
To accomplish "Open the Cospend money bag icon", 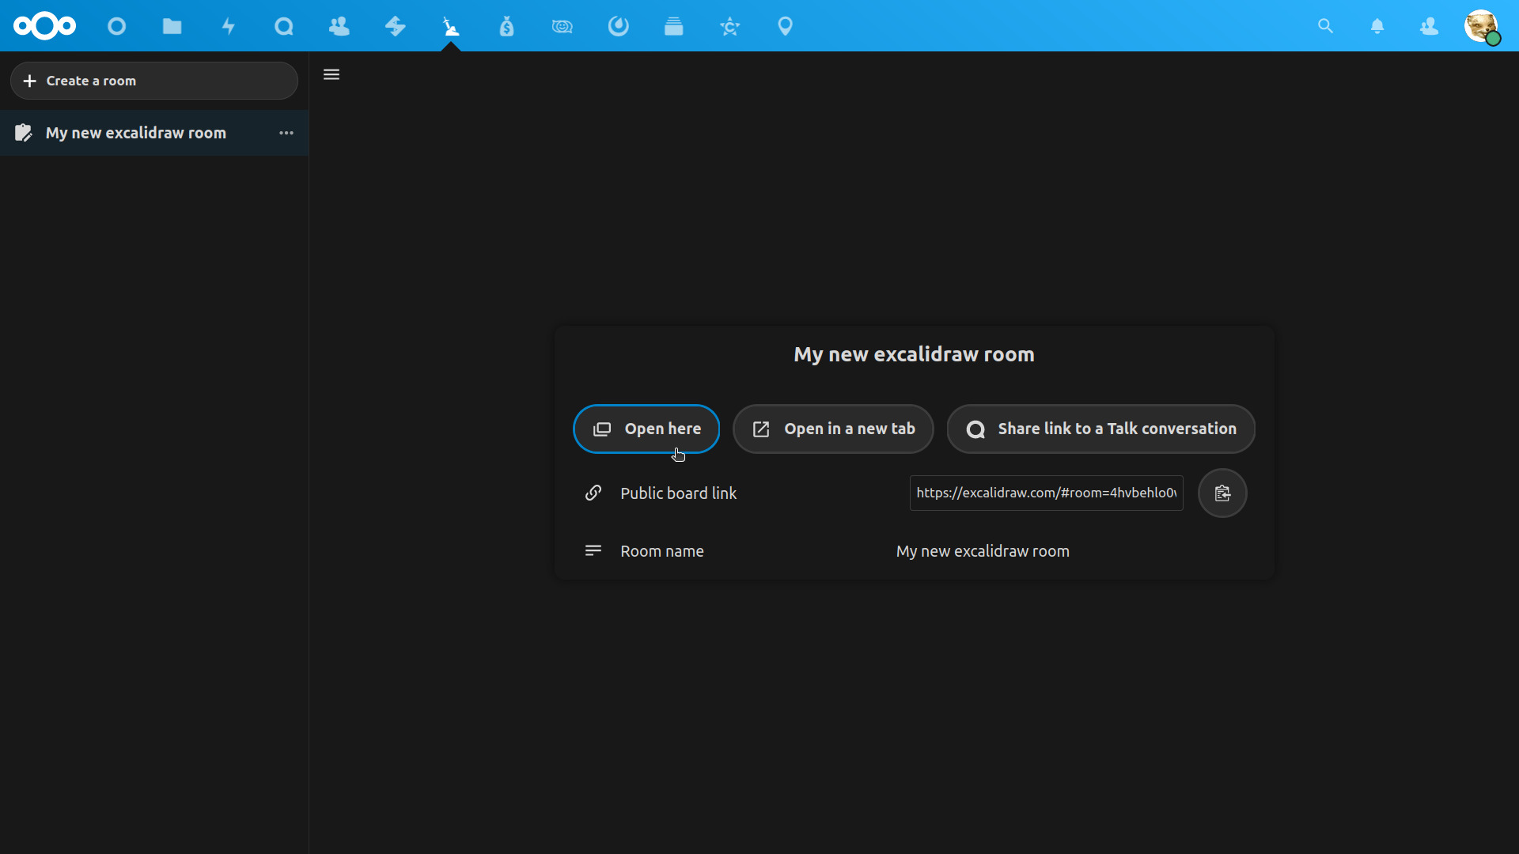I will pos(506,26).
